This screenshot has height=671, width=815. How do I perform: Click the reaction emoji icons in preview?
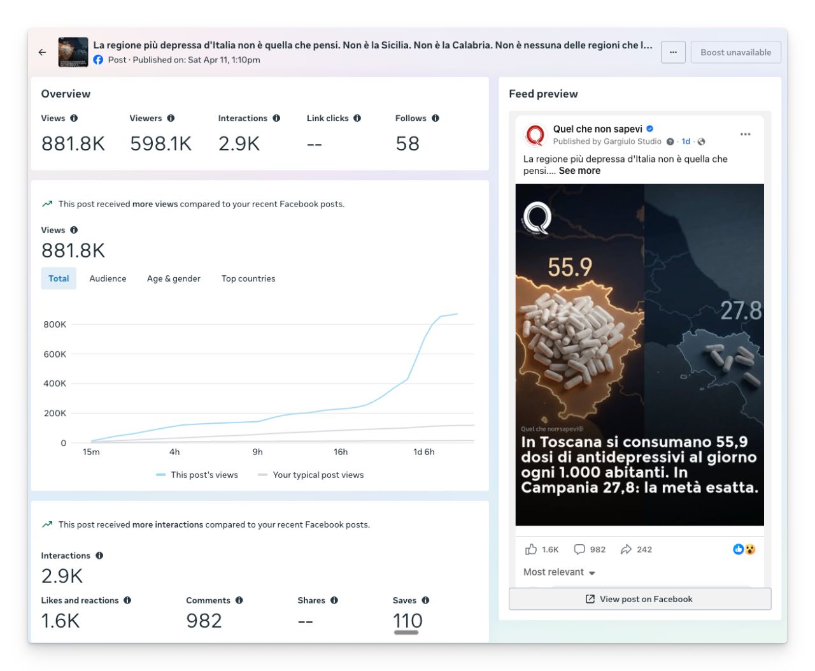744,549
